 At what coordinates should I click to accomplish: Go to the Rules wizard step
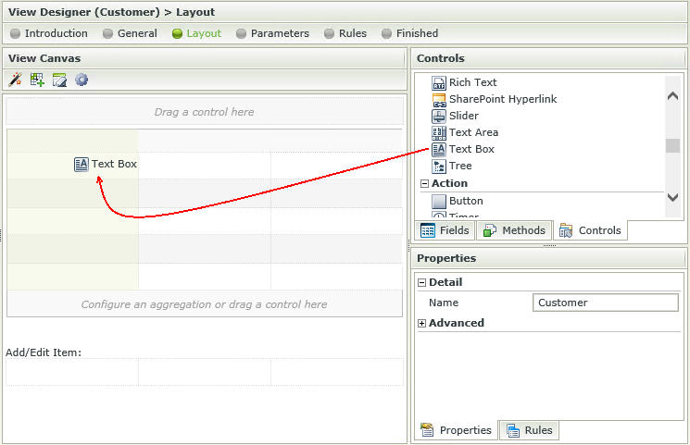coord(345,33)
